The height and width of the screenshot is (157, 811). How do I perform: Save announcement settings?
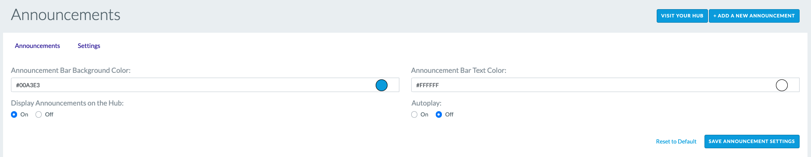(x=752, y=141)
